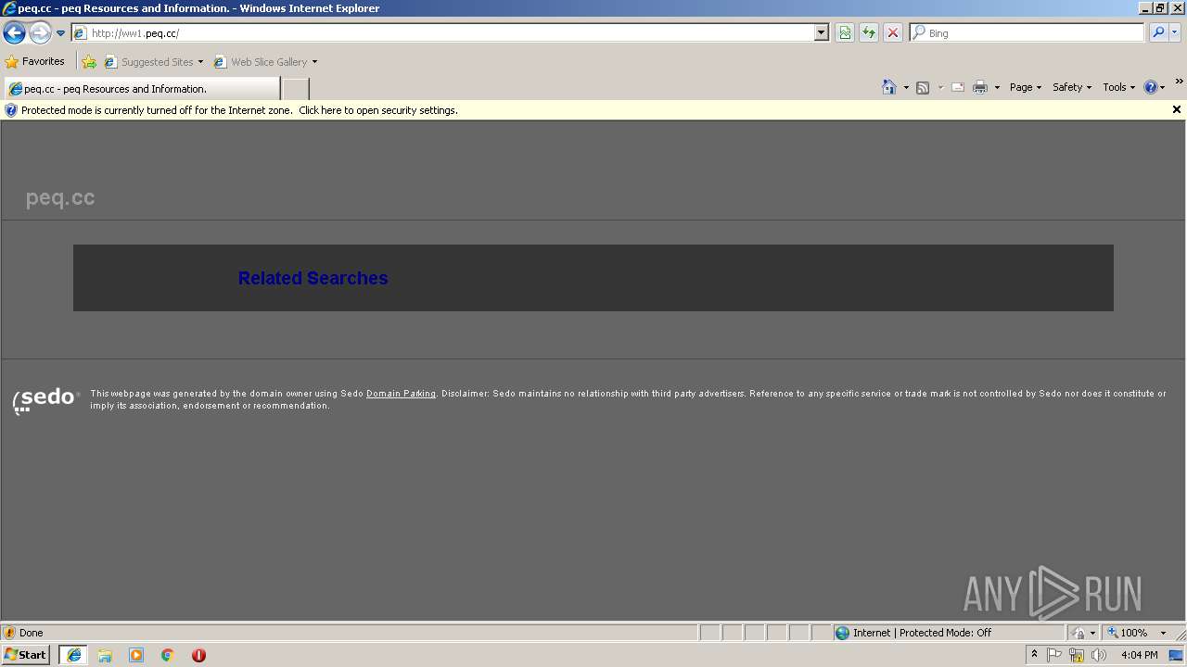
Task: Click the Help question mark icon
Action: (x=1151, y=87)
